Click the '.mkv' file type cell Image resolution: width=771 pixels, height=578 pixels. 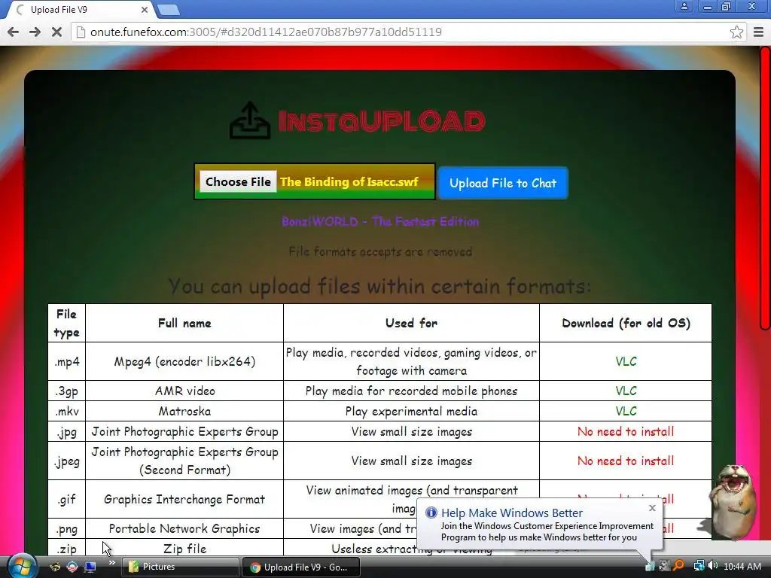(x=67, y=412)
